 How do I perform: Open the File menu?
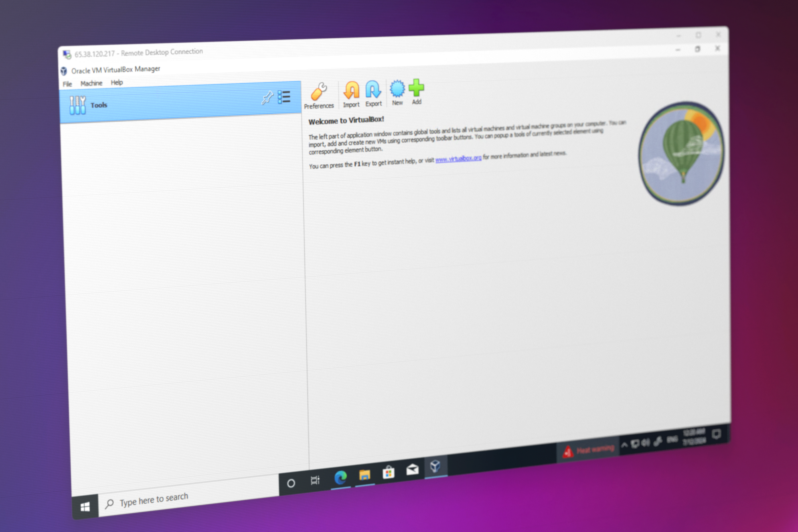(x=67, y=84)
